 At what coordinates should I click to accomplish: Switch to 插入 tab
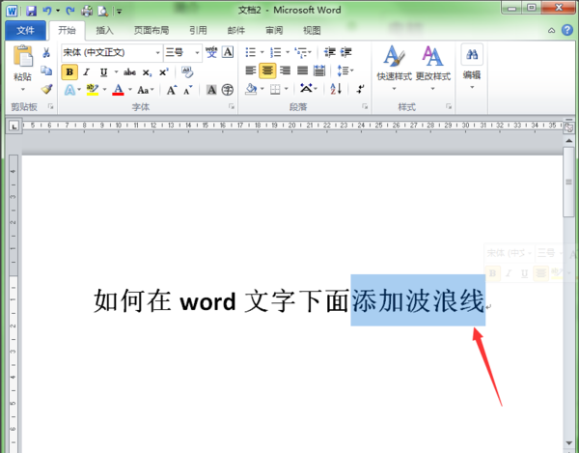[x=105, y=30]
